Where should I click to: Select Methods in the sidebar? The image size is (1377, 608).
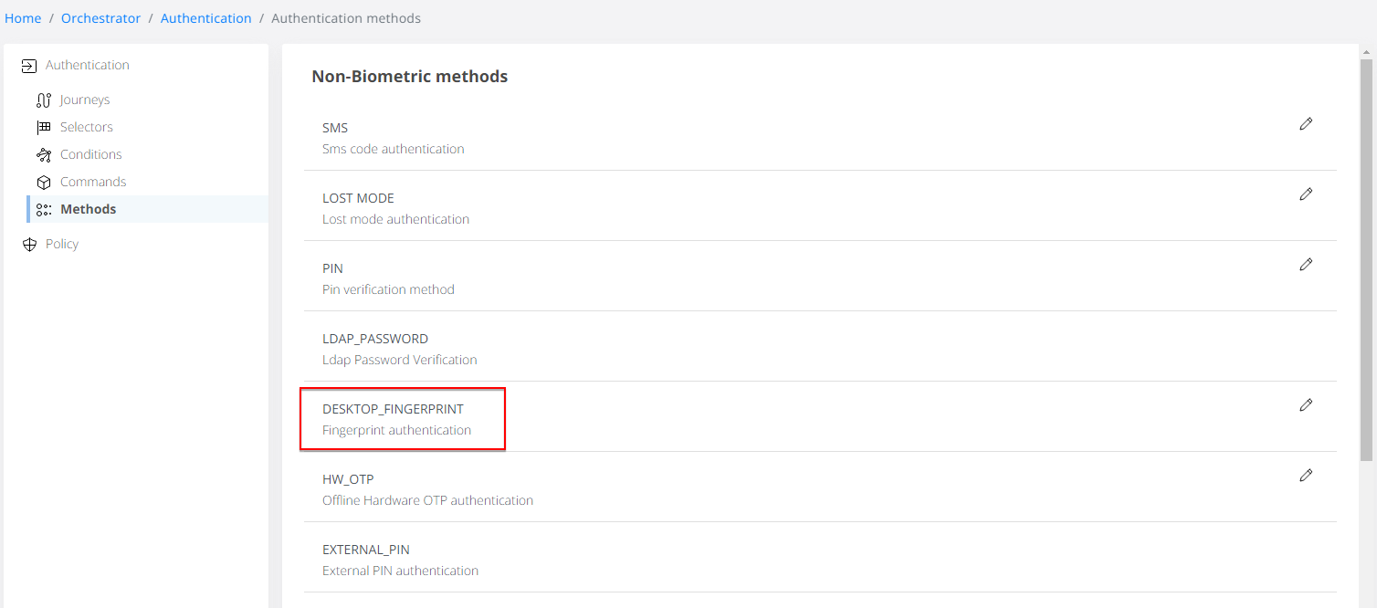click(88, 209)
